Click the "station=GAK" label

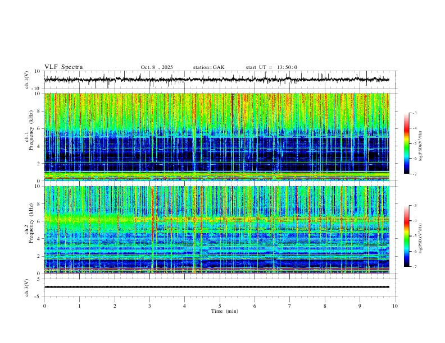208,67
